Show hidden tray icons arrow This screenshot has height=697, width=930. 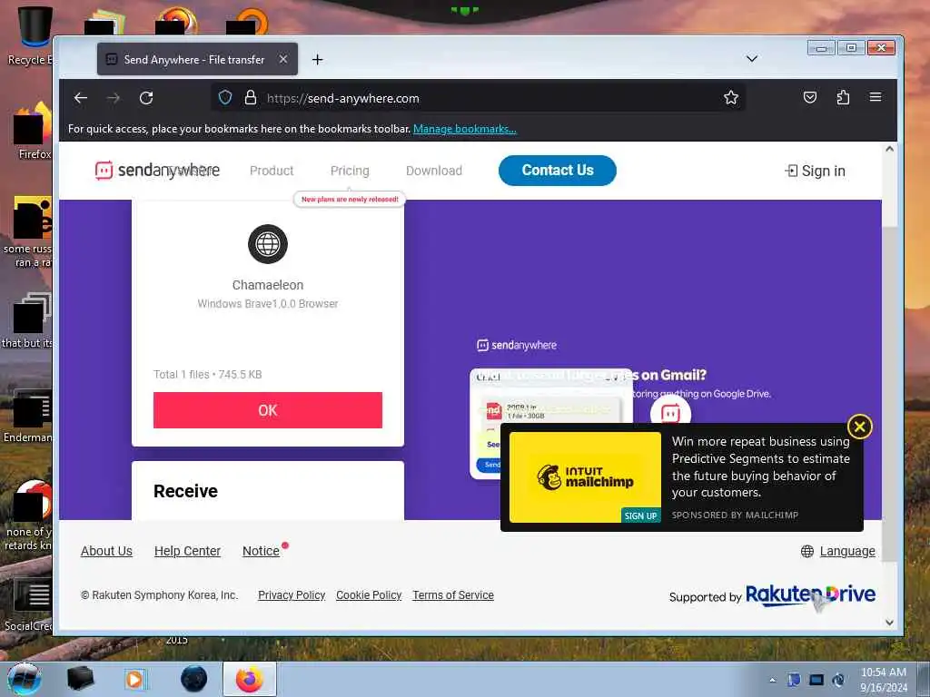coord(772,680)
